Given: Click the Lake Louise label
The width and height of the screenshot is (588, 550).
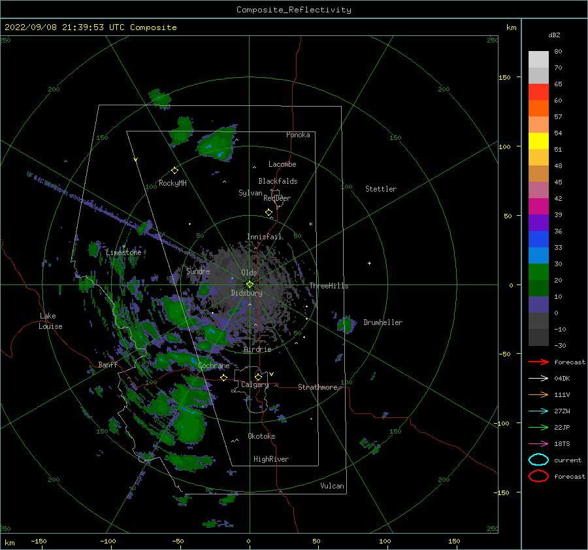Looking at the screenshot, I should [x=50, y=321].
